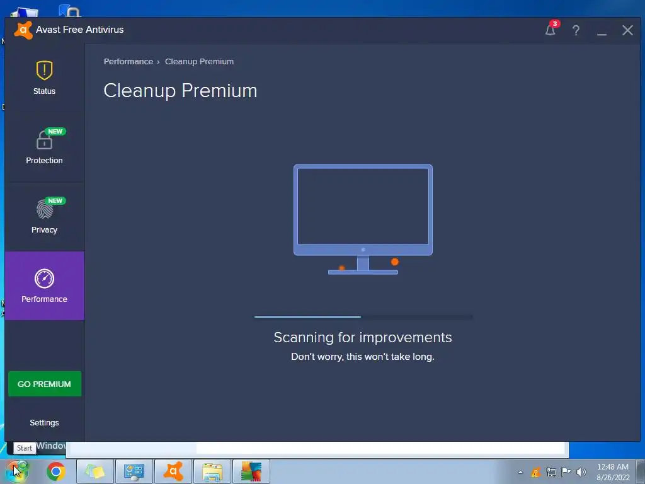Open File Explorer from taskbar
Viewport: 645px width, 484px height.
pyautogui.click(x=212, y=471)
